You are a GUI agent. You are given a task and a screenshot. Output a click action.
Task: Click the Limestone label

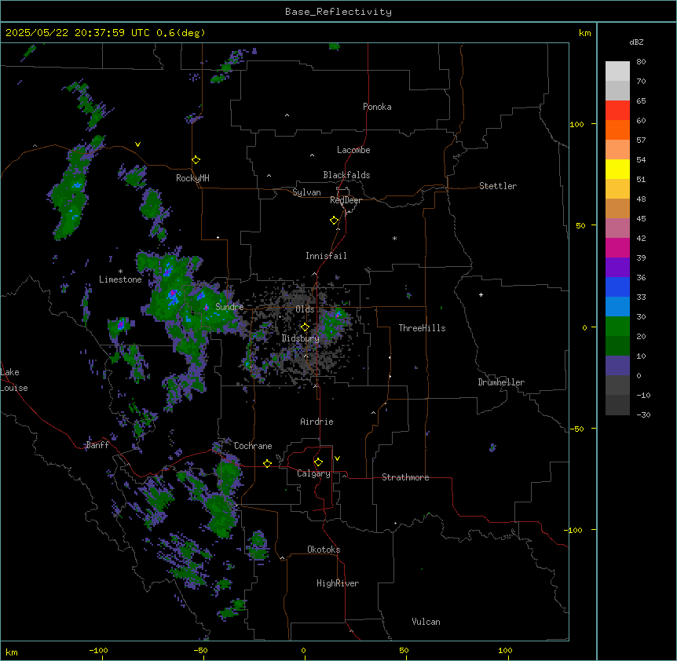tap(120, 279)
